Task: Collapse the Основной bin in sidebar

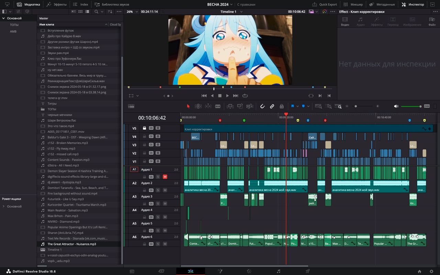Action: 3,18
